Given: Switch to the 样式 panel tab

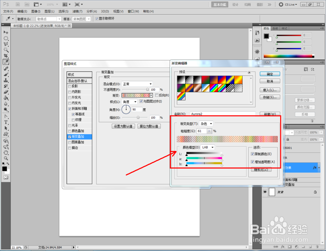Looking at the screenshot, I should (x=284, y=28).
